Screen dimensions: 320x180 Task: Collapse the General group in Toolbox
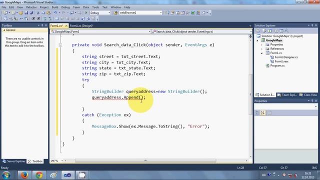tap(4, 30)
